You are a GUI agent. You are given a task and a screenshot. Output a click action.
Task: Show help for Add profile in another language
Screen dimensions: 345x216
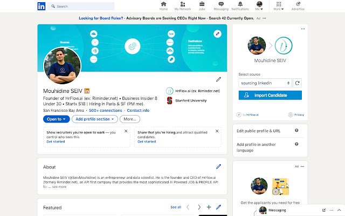coord(296,144)
